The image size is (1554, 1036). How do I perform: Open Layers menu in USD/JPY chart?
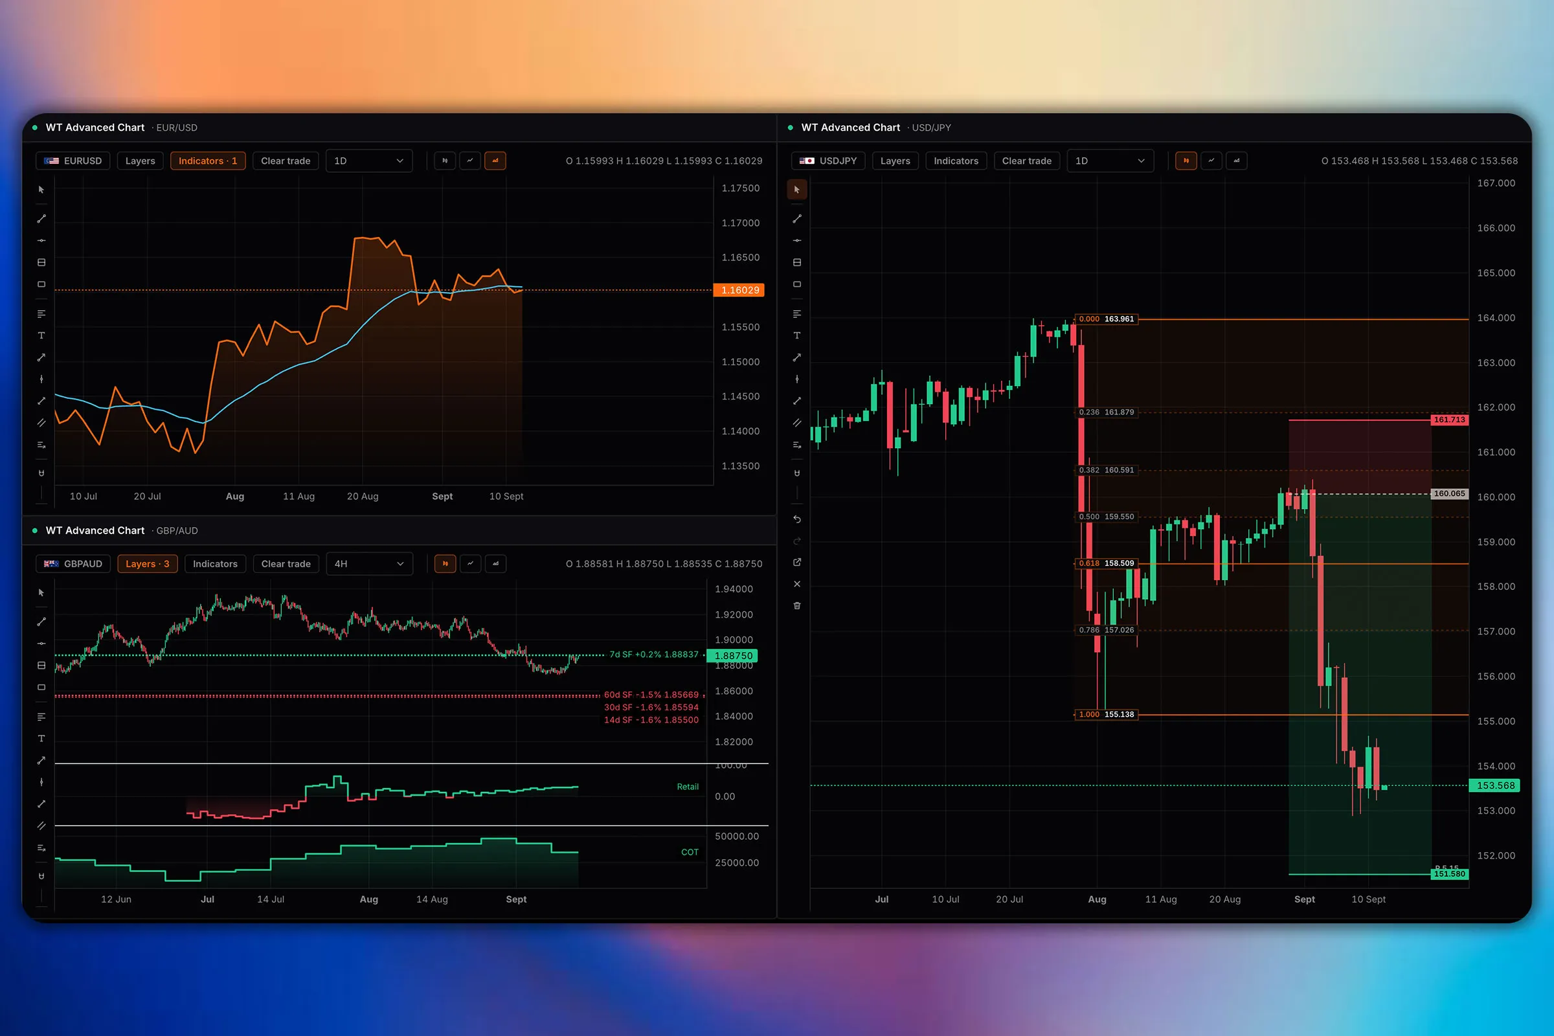[895, 161]
